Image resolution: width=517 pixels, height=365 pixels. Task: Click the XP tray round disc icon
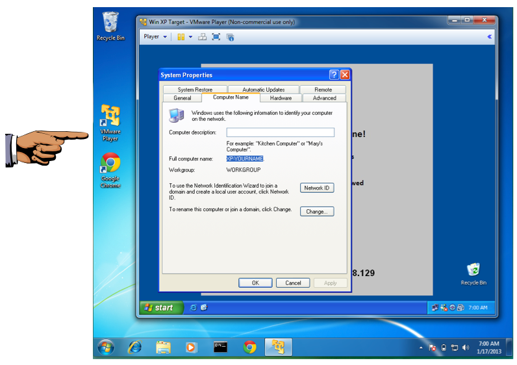[x=452, y=308]
